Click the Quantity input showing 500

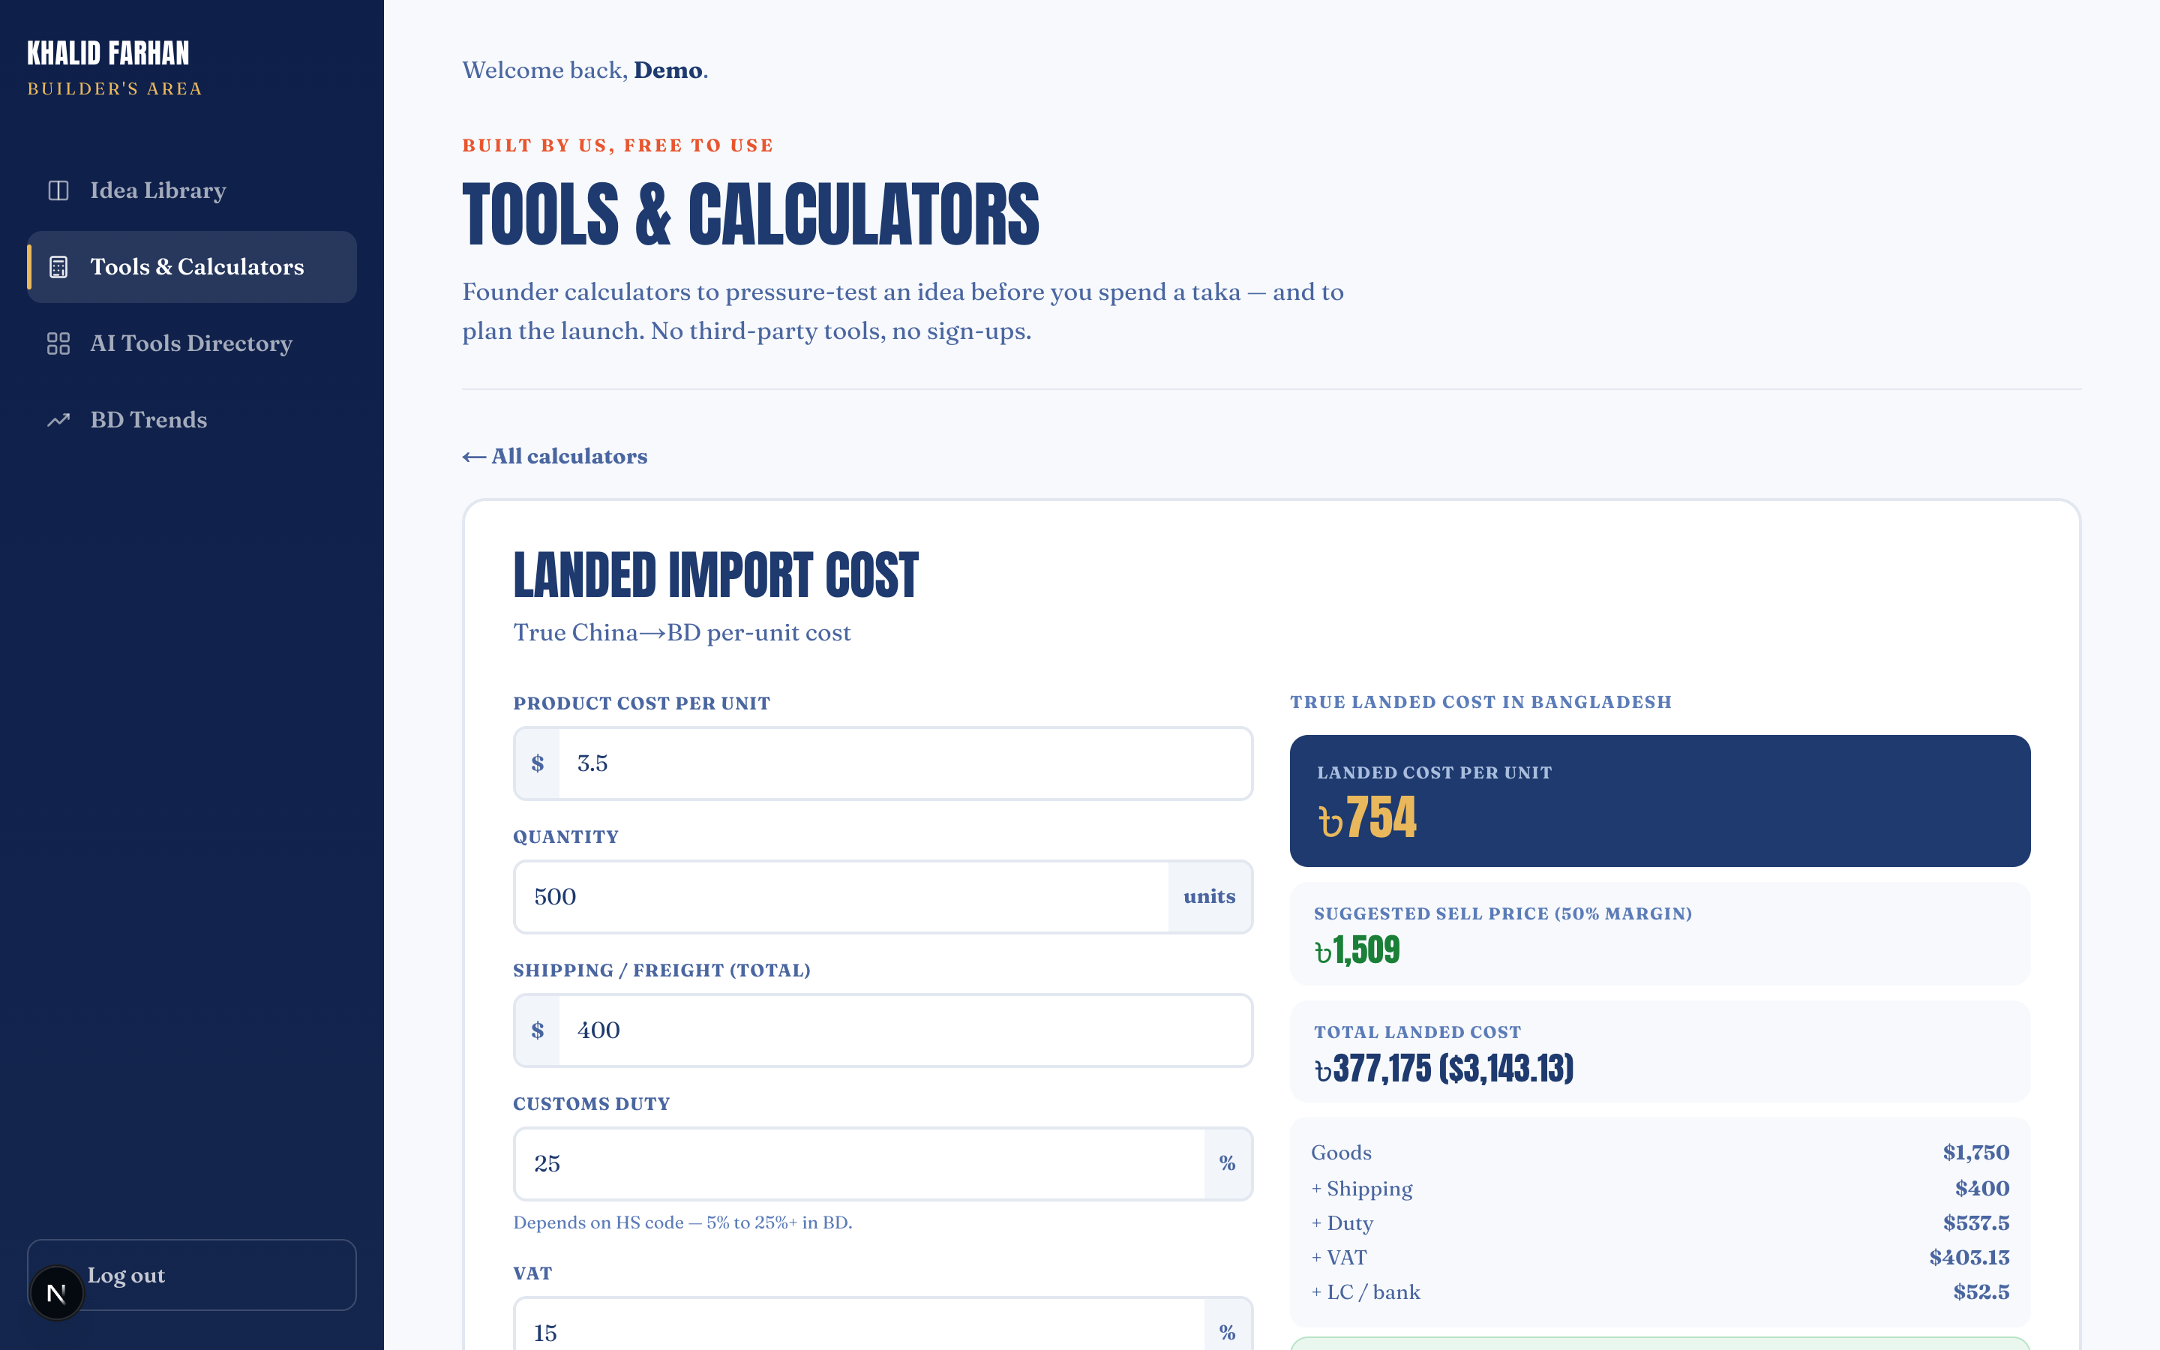(841, 896)
